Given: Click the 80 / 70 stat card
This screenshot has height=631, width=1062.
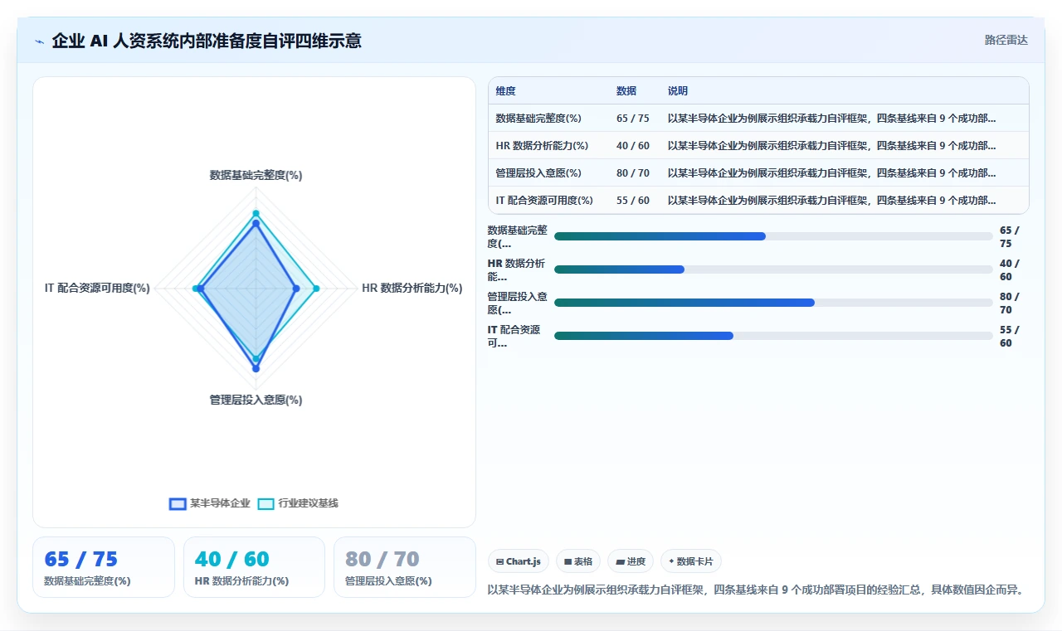Looking at the screenshot, I should [x=405, y=567].
